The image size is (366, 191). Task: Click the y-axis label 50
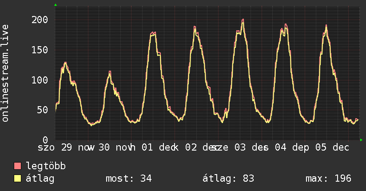point(42,110)
